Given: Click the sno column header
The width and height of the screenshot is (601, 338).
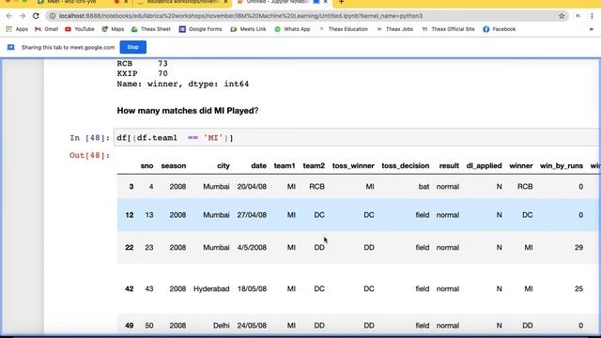Looking at the screenshot, I should coord(146,166).
